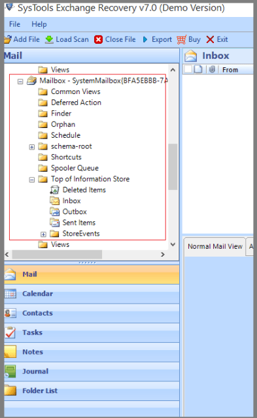Open the Tasks section
This screenshot has width=257, height=418.
tap(92, 332)
